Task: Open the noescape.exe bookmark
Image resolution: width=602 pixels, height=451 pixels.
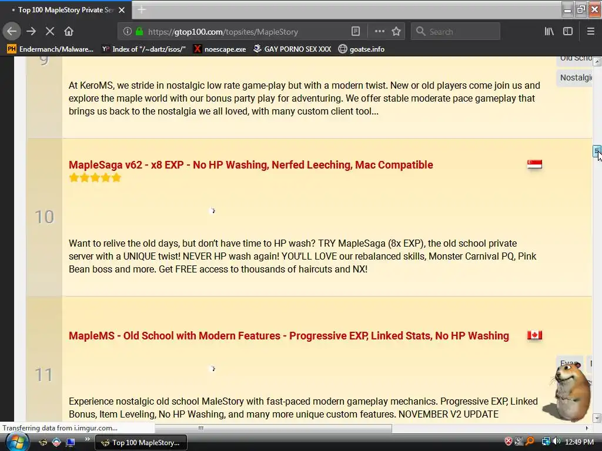Action: click(220, 49)
